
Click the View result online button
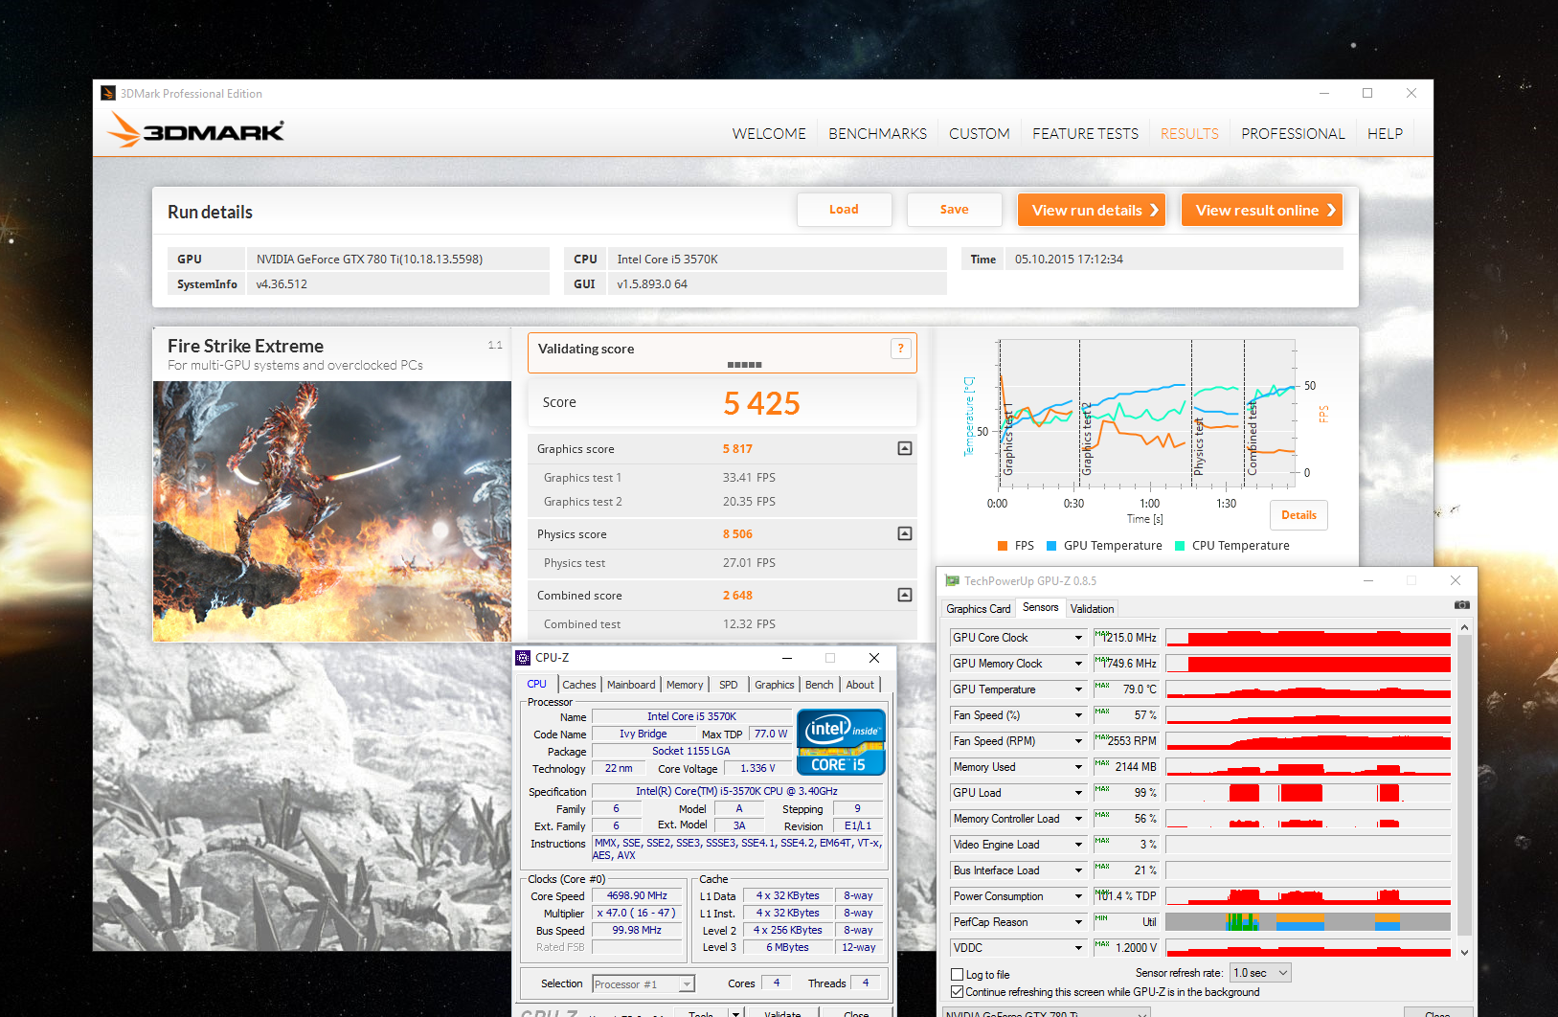coord(1262,210)
